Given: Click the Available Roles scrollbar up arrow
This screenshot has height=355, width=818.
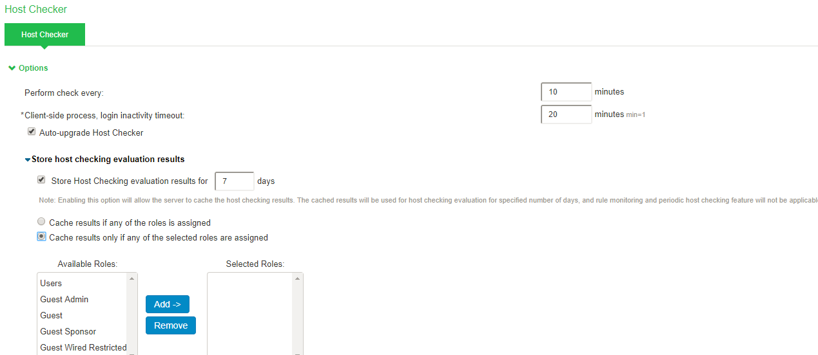Looking at the screenshot, I should tap(132, 278).
